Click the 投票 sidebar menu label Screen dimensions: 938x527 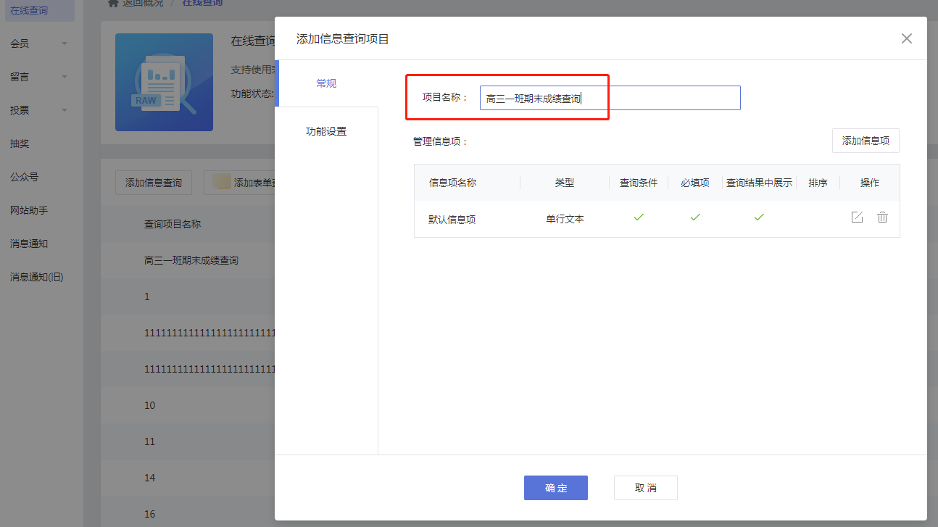pos(20,110)
